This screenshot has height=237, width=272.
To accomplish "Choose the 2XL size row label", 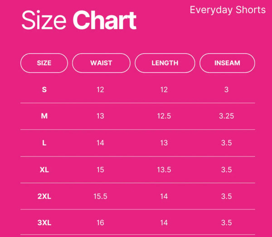I will pos(44,196).
